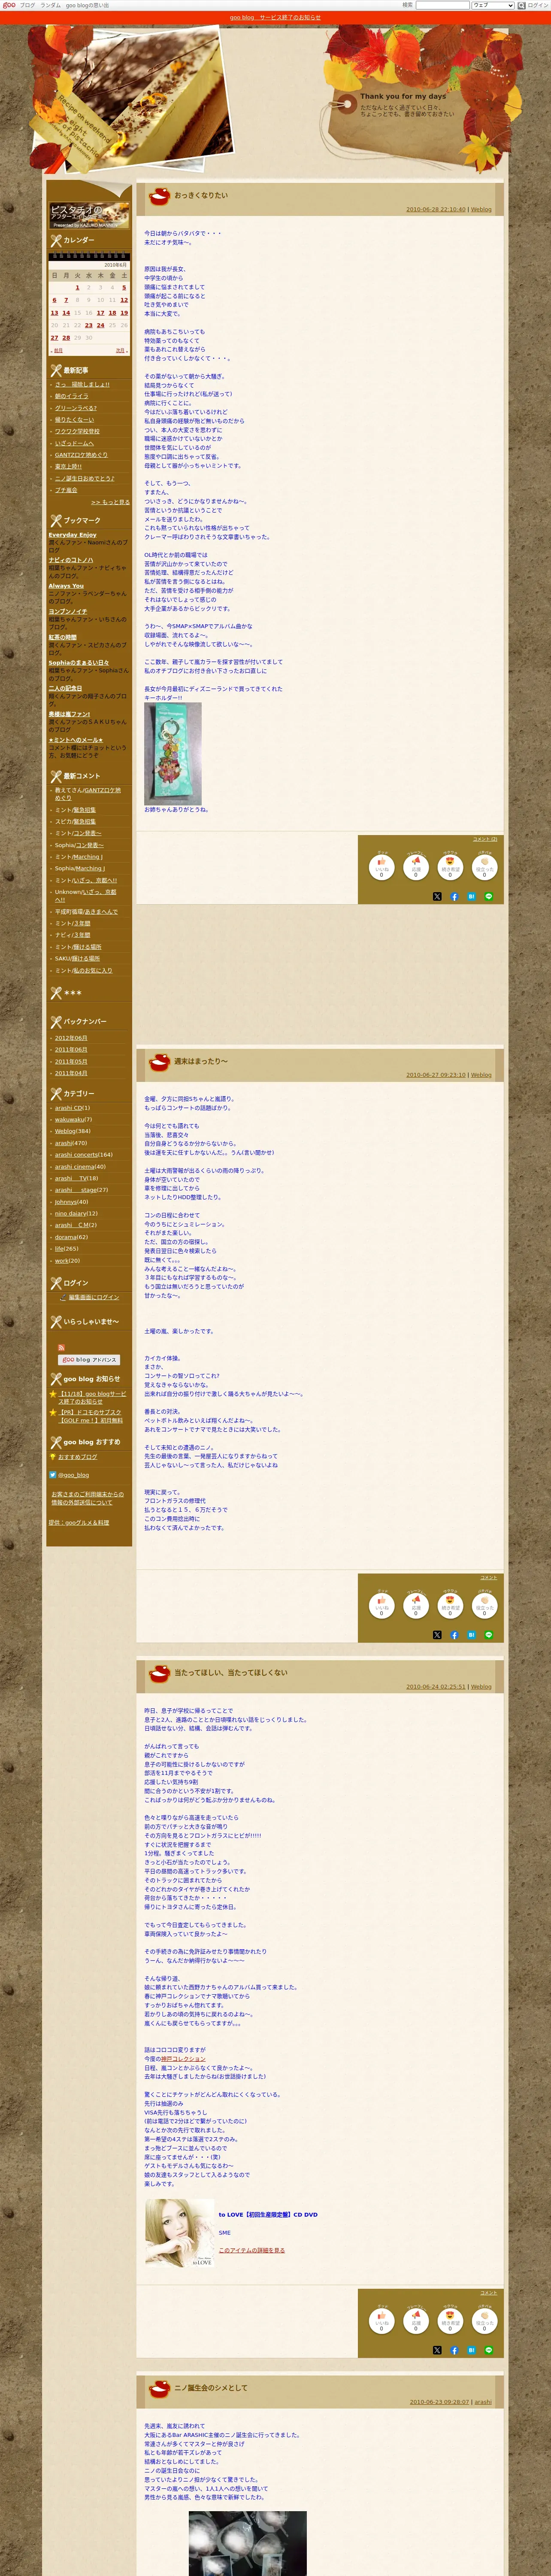Share 当たってほしい post on X

point(437,2350)
